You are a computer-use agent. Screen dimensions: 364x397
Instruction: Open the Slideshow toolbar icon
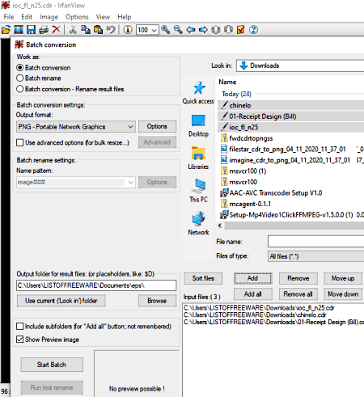point(19,30)
